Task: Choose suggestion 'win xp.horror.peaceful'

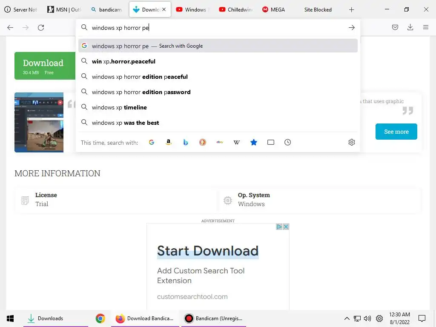Action: 218,61
